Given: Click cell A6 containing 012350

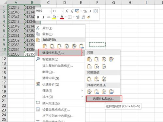Looking at the screenshot, I should [x=16, y=31].
